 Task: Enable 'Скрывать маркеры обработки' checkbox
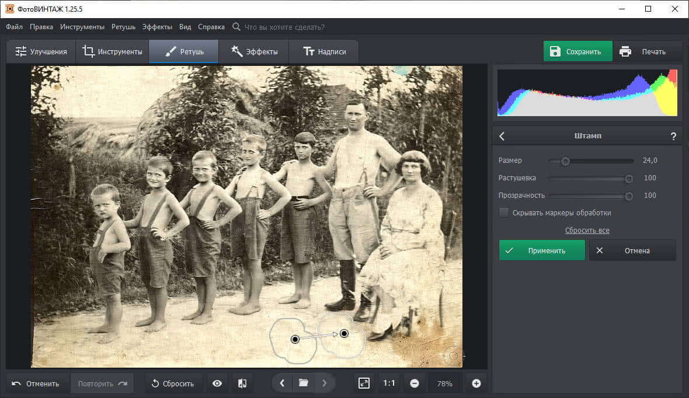(504, 213)
